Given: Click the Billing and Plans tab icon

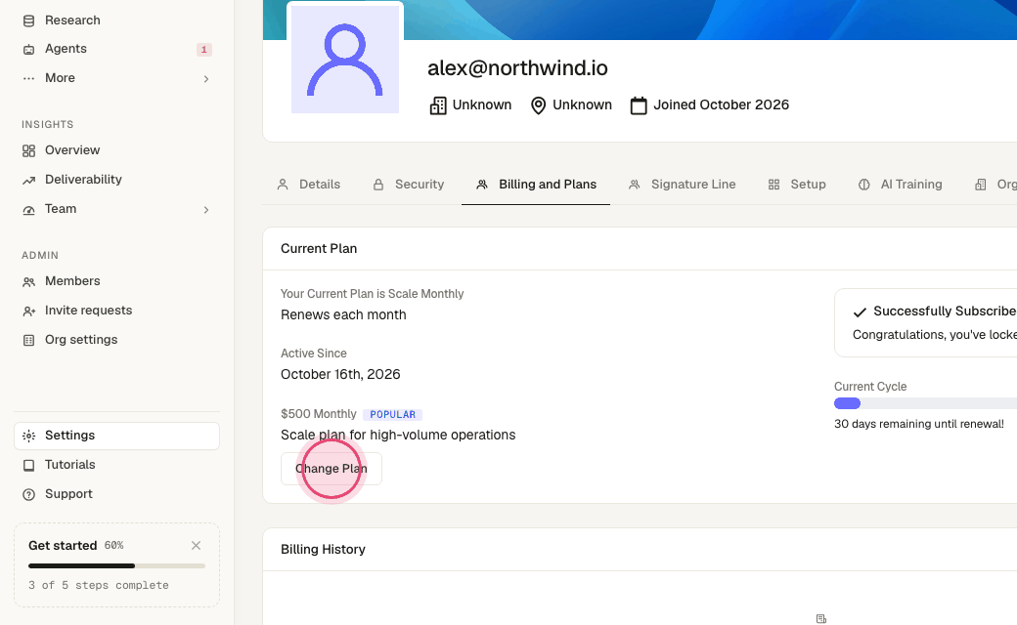Looking at the screenshot, I should point(482,186).
